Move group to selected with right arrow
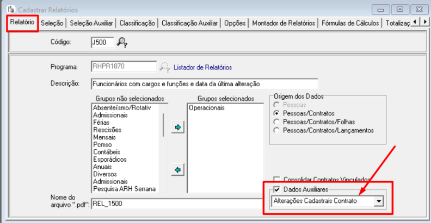 (177, 127)
